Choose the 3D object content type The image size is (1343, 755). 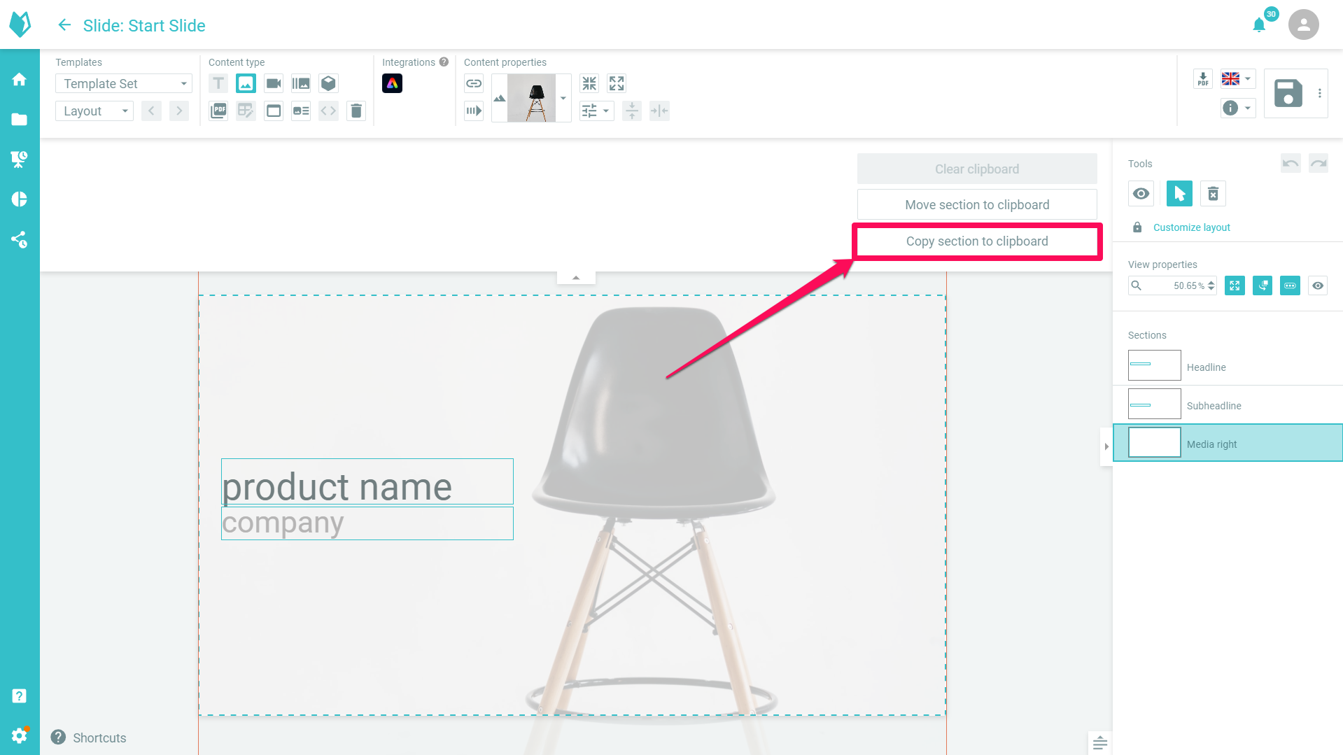click(x=328, y=83)
